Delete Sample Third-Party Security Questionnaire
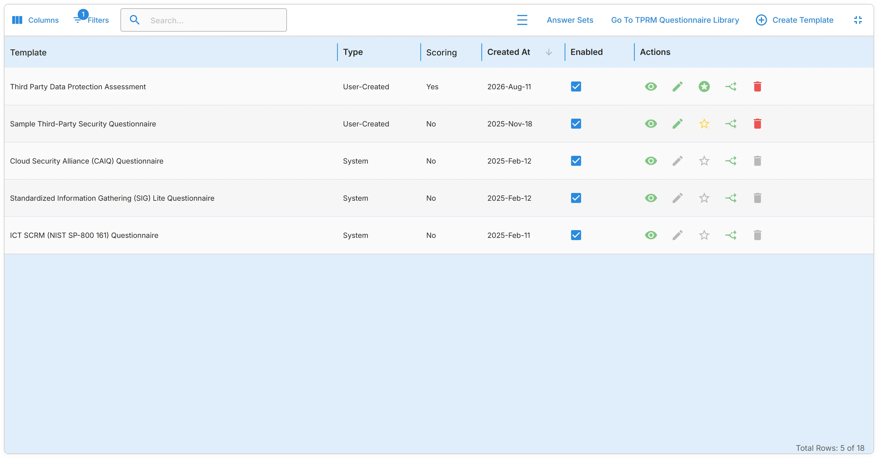This screenshot has height=458, width=878. point(757,124)
